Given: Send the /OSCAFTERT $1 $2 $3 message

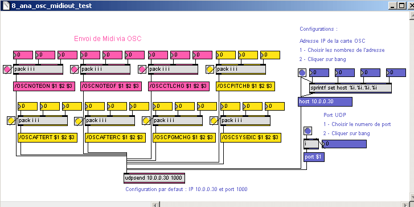Looking at the screenshot, I should click(x=47, y=138).
